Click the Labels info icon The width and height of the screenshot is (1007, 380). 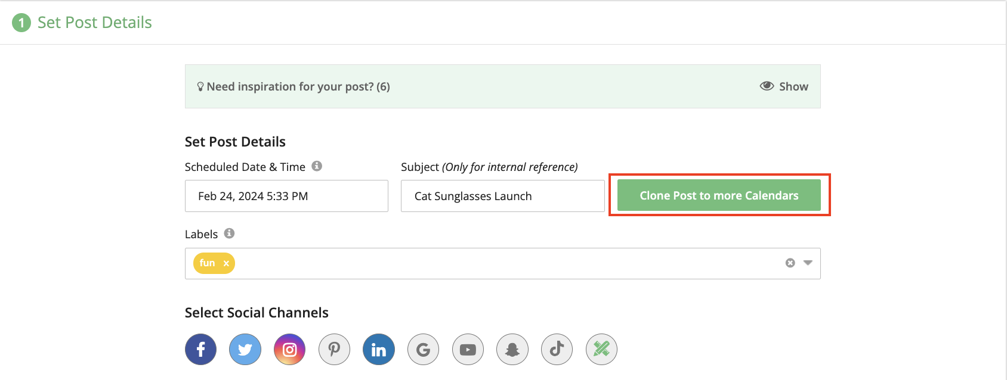229,233
